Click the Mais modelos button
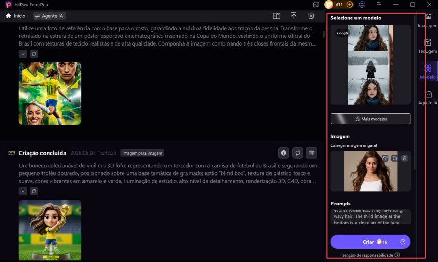The image size is (438, 262). 371,119
